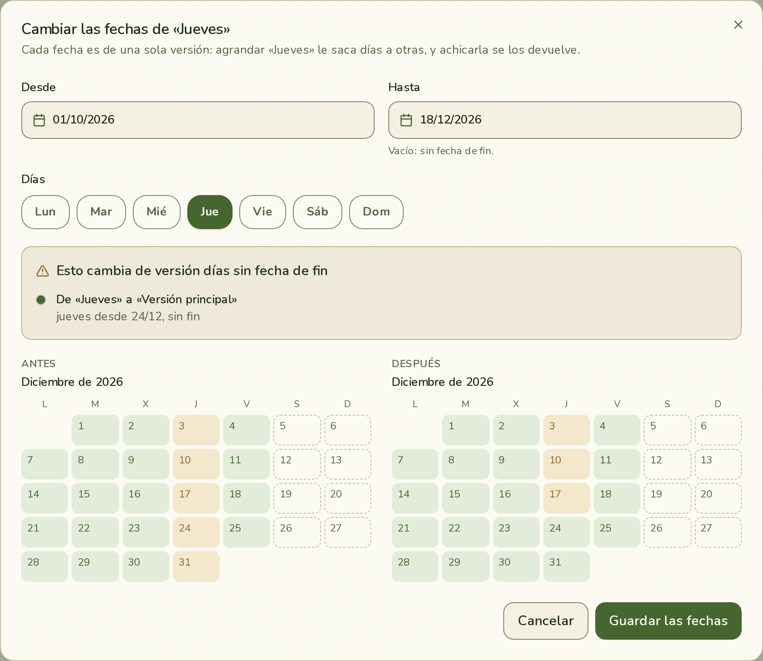Close the dialog with the X icon
763x661 pixels.
(x=738, y=25)
